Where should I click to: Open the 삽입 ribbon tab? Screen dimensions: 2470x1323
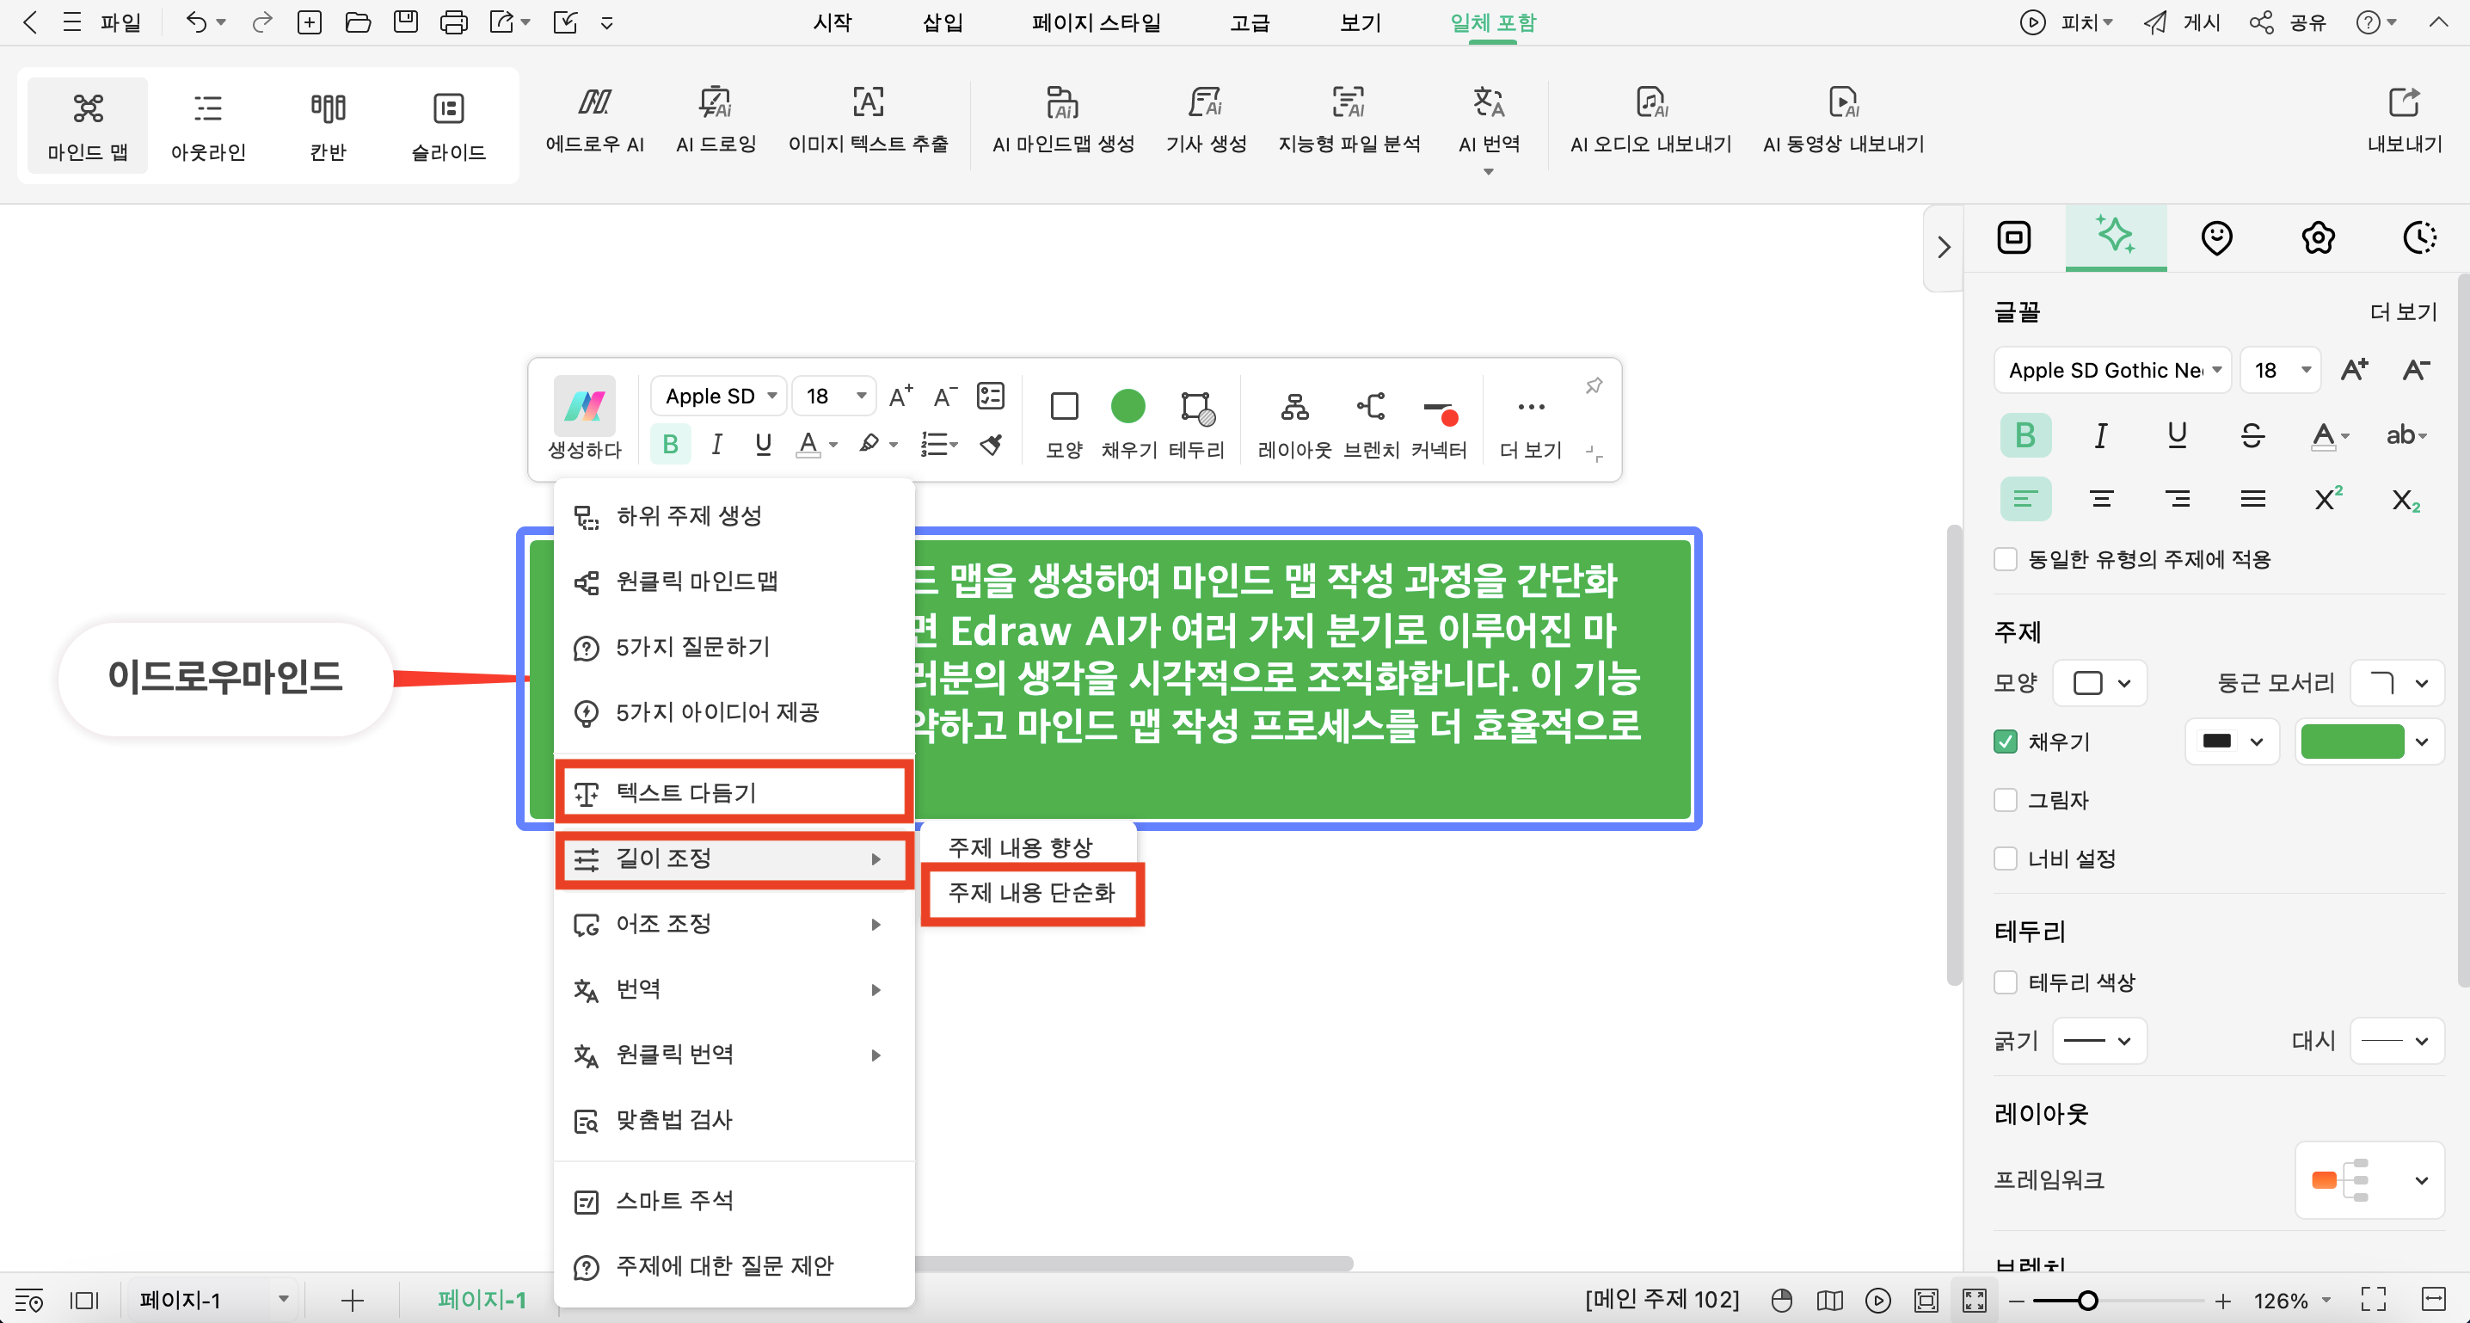coord(942,22)
